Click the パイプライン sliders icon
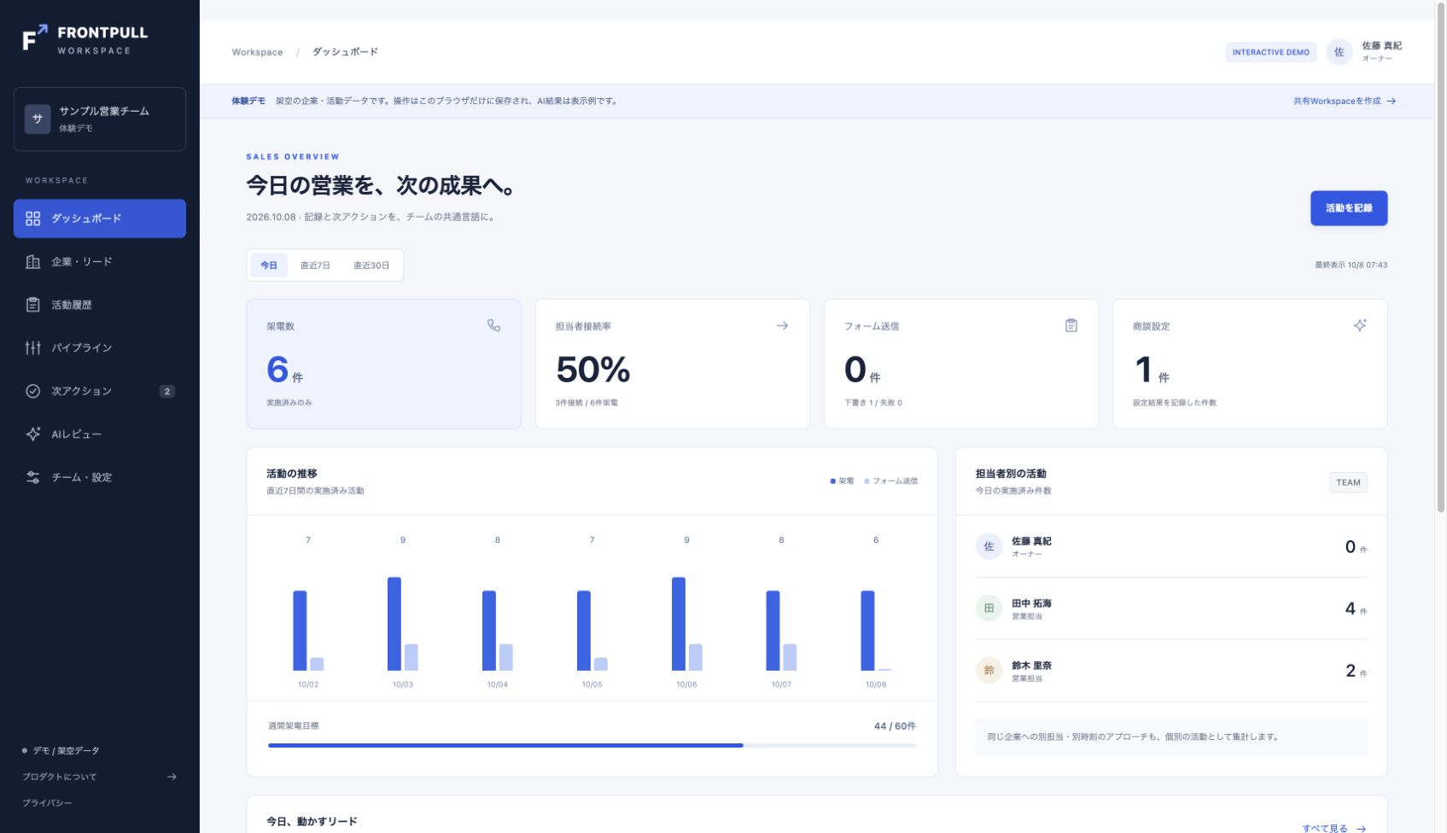 pos(33,347)
